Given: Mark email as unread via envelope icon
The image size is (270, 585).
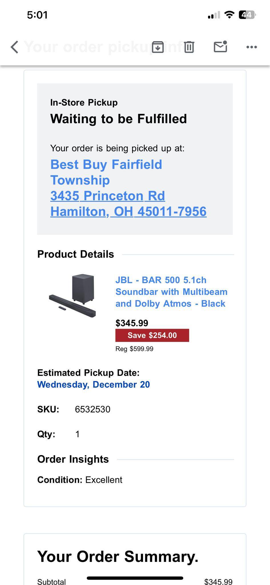Looking at the screenshot, I should click(x=220, y=47).
